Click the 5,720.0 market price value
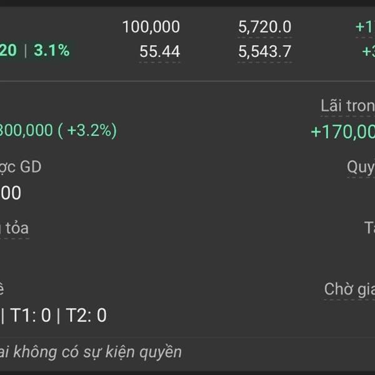Image resolution: width=375 pixels, height=375 pixels. 265,27
